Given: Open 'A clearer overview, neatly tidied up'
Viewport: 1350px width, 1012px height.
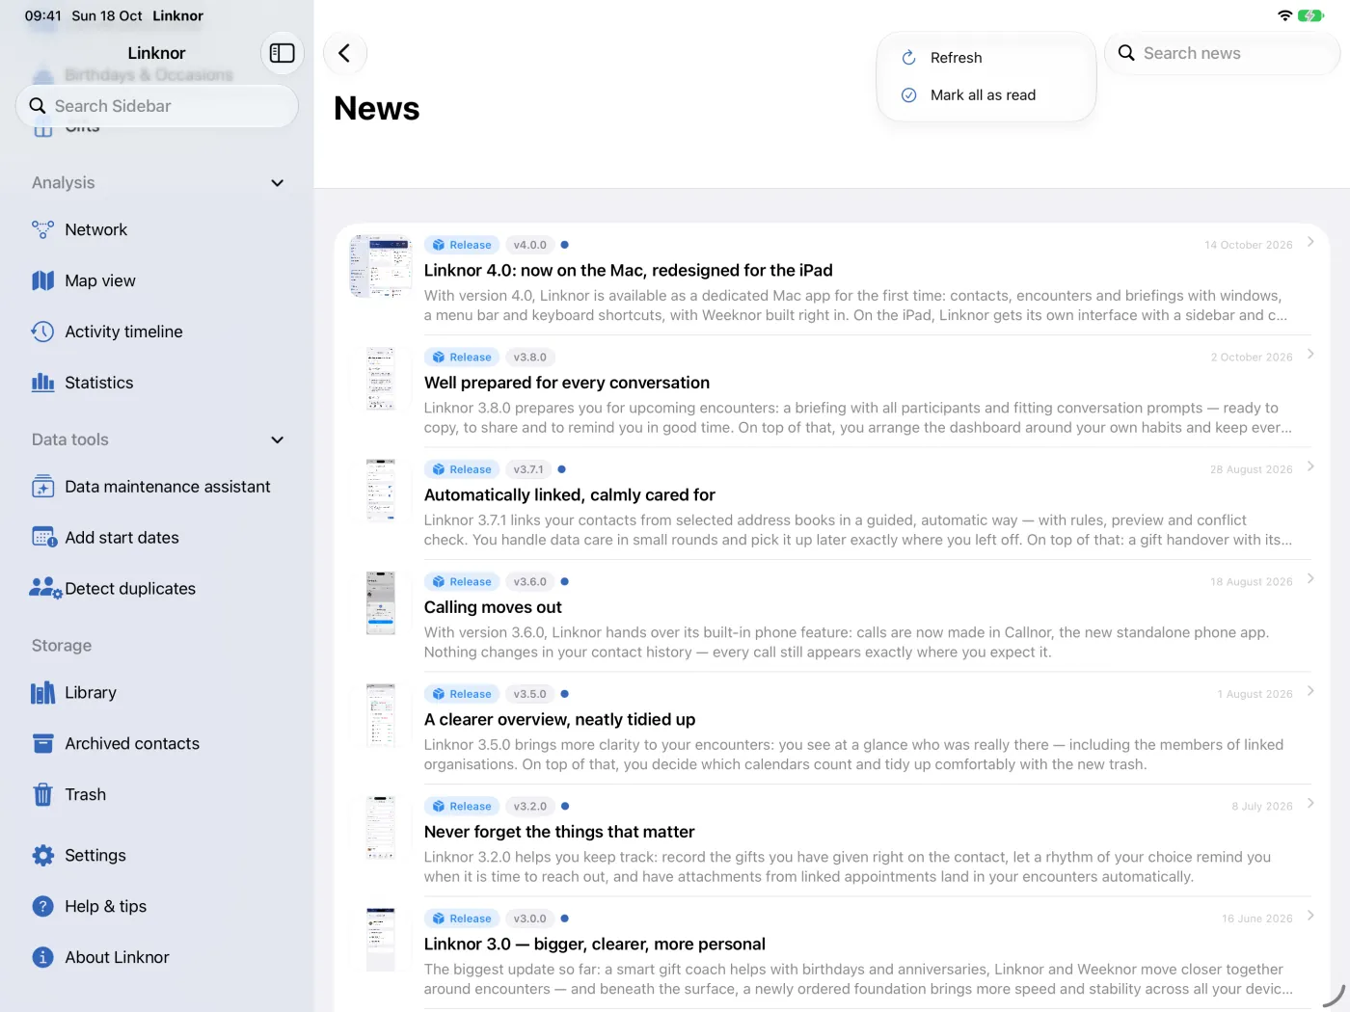Looking at the screenshot, I should coord(559,719).
